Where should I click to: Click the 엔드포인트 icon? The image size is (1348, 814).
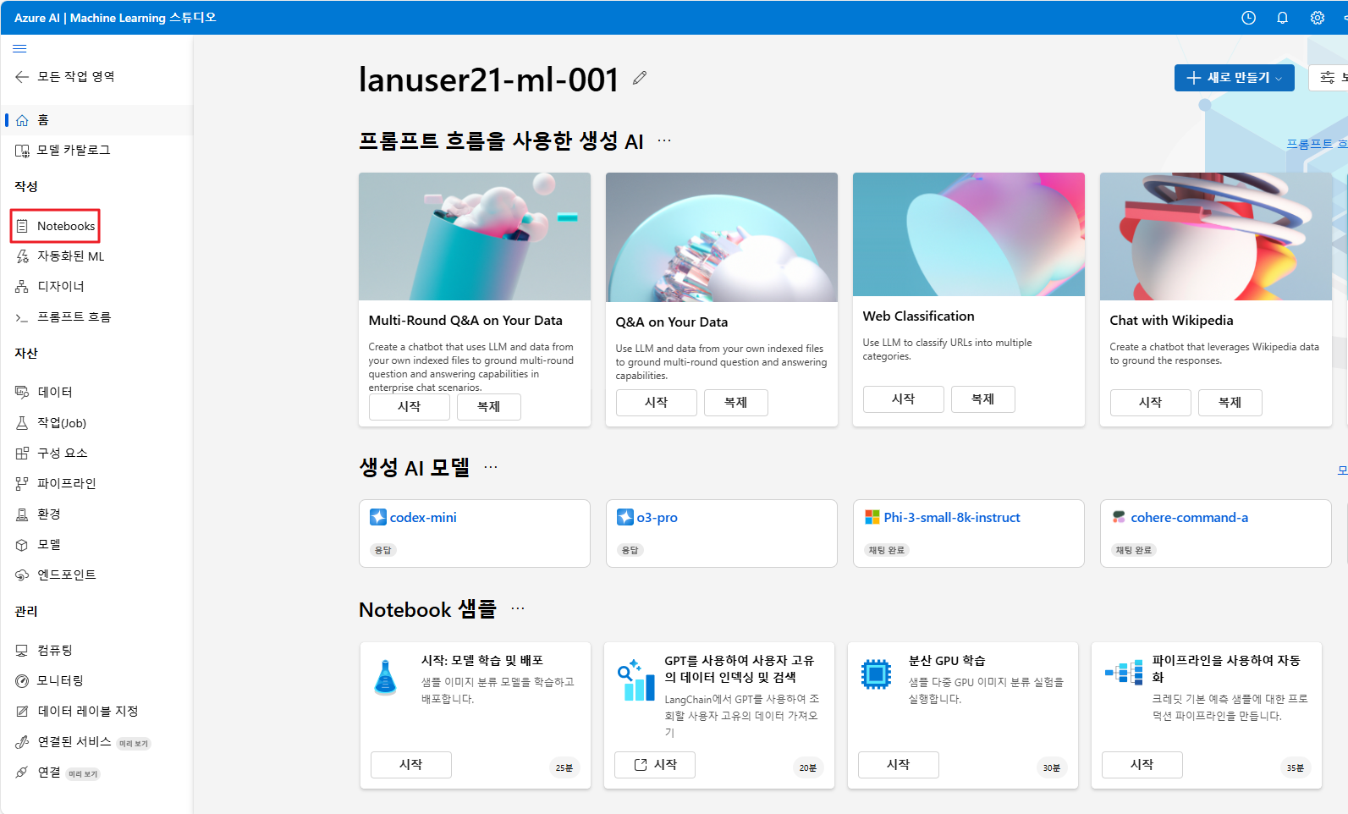click(22, 575)
